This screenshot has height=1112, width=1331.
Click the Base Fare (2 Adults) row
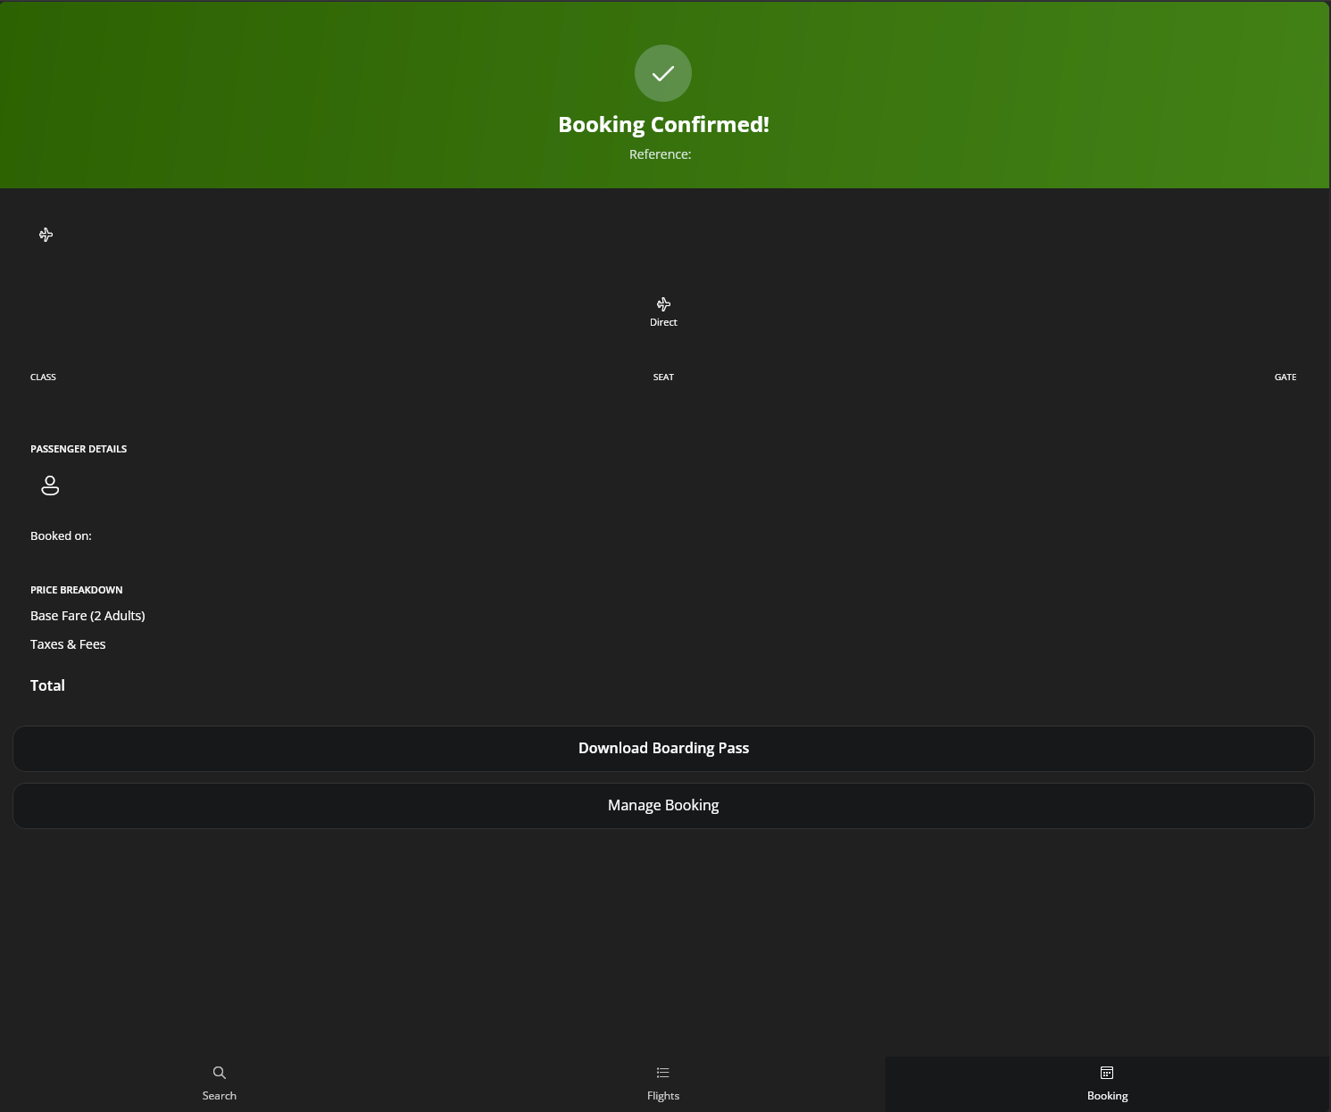[87, 616]
